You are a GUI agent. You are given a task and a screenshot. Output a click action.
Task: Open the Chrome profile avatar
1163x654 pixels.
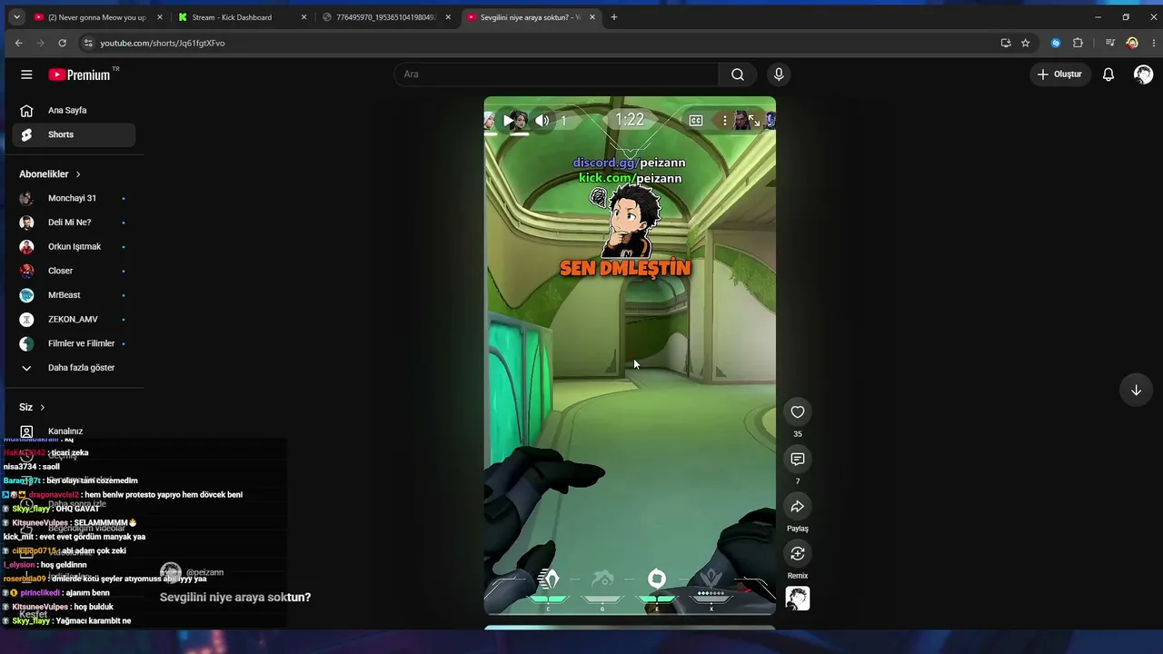[x=1132, y=43]
